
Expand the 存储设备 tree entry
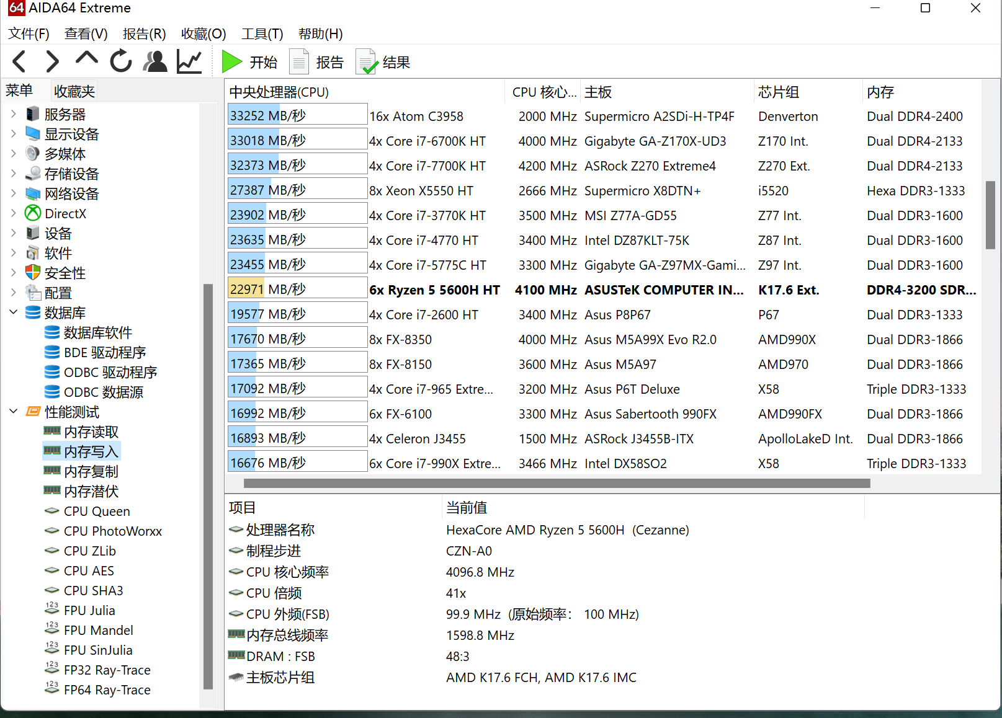[14, 173]
